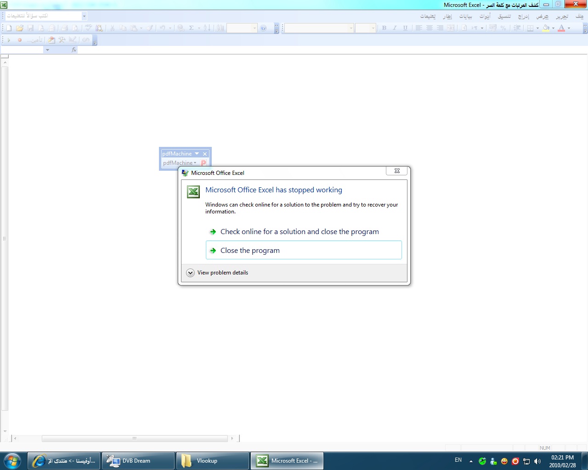Screen dimensions: 588x470
Task: Click the Cut scissors icon
Action: 112,28
